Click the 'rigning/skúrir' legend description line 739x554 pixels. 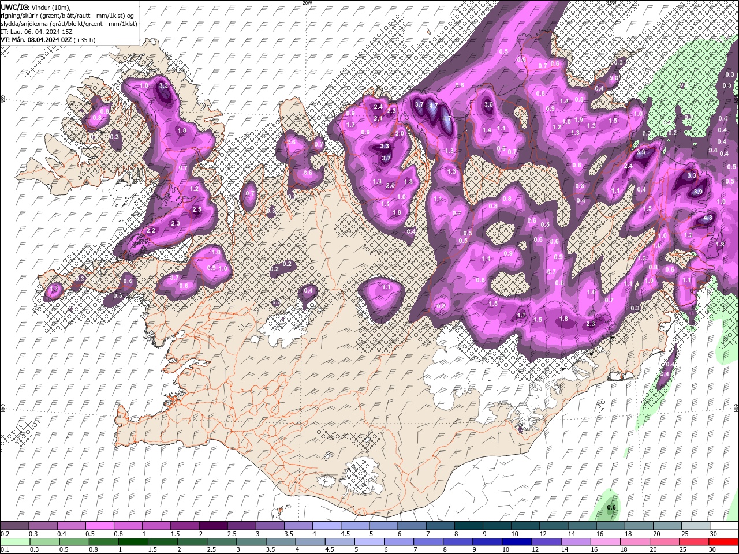click(x=68, y=16)
